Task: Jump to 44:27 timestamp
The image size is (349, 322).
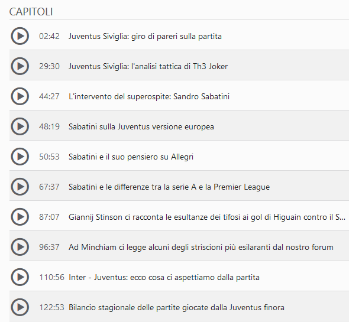Action: pyautogui.click(x=49, y=96)
